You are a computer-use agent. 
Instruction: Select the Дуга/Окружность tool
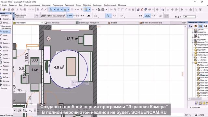[6, 55]
